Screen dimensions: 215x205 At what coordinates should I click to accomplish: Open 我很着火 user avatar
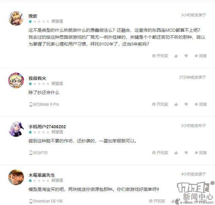pos(16,81)
